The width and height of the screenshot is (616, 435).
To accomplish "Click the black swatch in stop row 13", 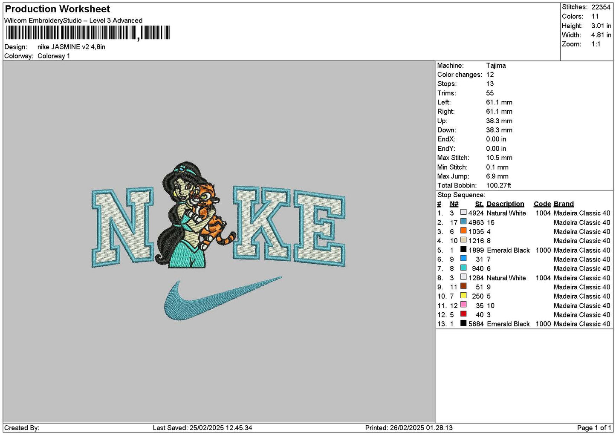I will coord(463,323).
